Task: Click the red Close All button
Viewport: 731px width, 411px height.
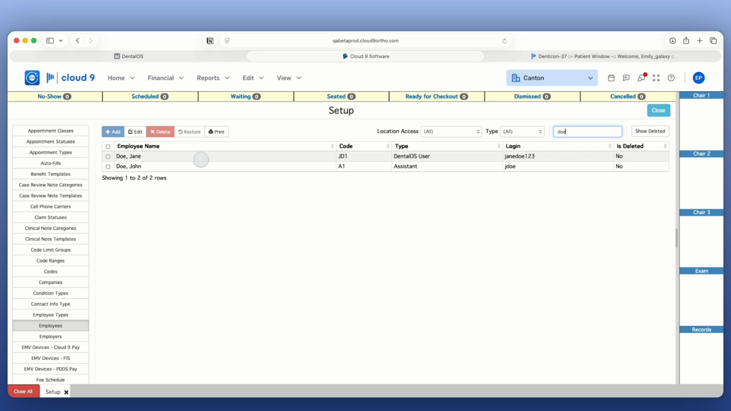Action: point(23,392)
